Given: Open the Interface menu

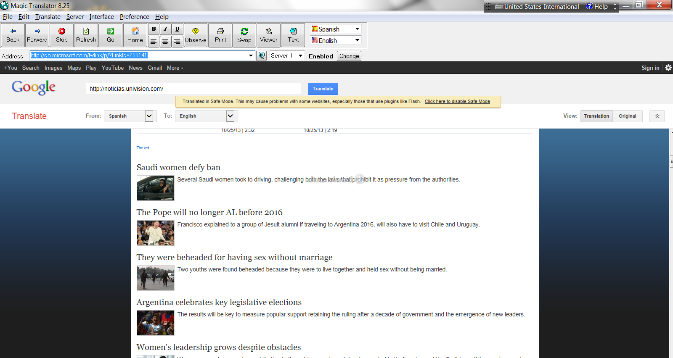Looking at the screenshot, I should (101, 17).
